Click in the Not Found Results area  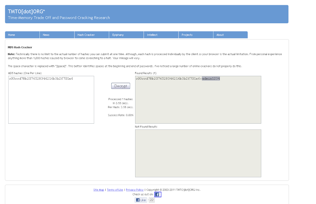pos(198,153)
